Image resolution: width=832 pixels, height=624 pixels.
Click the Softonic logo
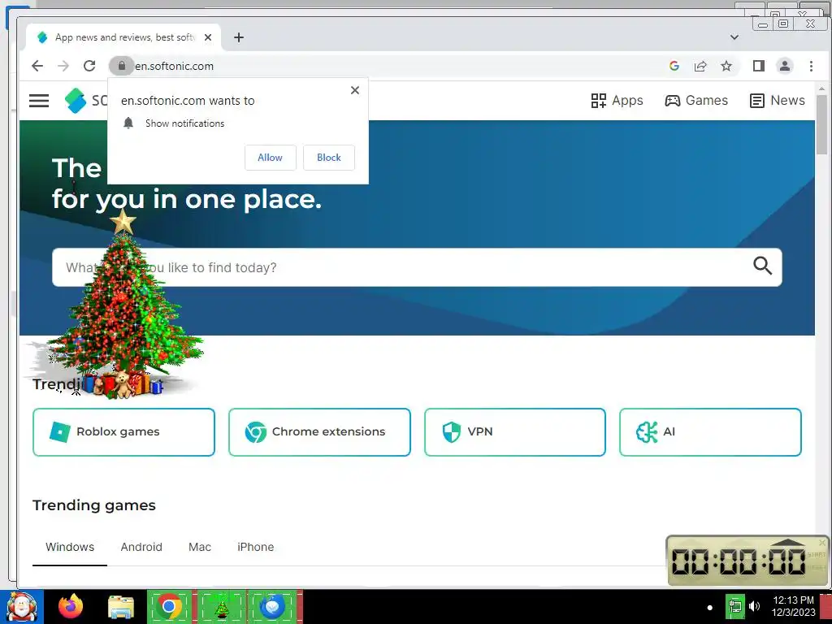85,100
